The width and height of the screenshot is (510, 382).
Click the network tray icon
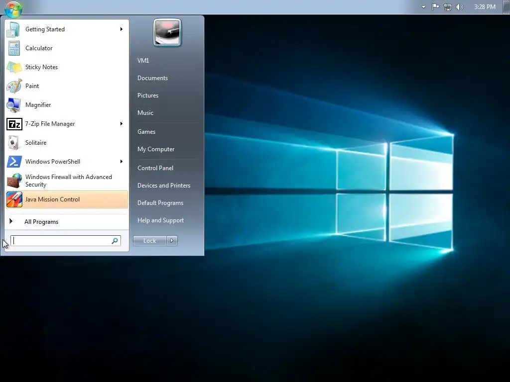coord(448,7)
